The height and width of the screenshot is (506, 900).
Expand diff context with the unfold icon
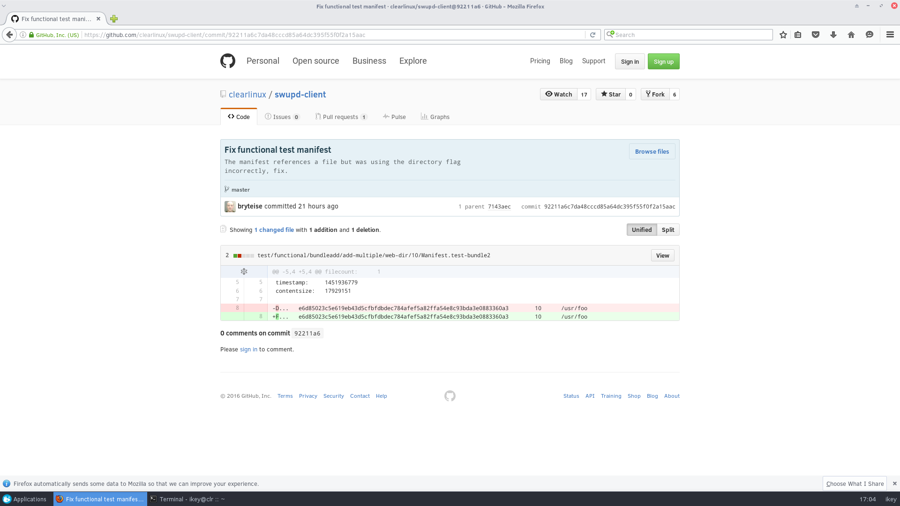tap(244, 272)
